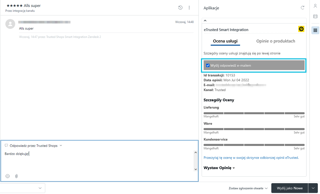Expand the 'Wystaw Opinię' section
The width and height of the screenshot is (320, 194).
click(219, 168)
